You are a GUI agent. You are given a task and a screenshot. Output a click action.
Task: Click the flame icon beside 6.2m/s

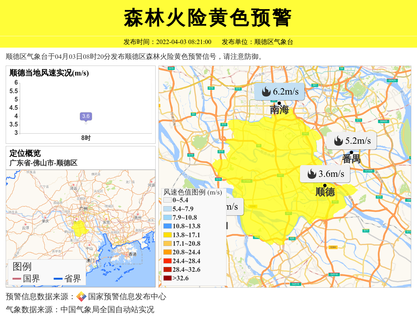click(x=266, y=92)
